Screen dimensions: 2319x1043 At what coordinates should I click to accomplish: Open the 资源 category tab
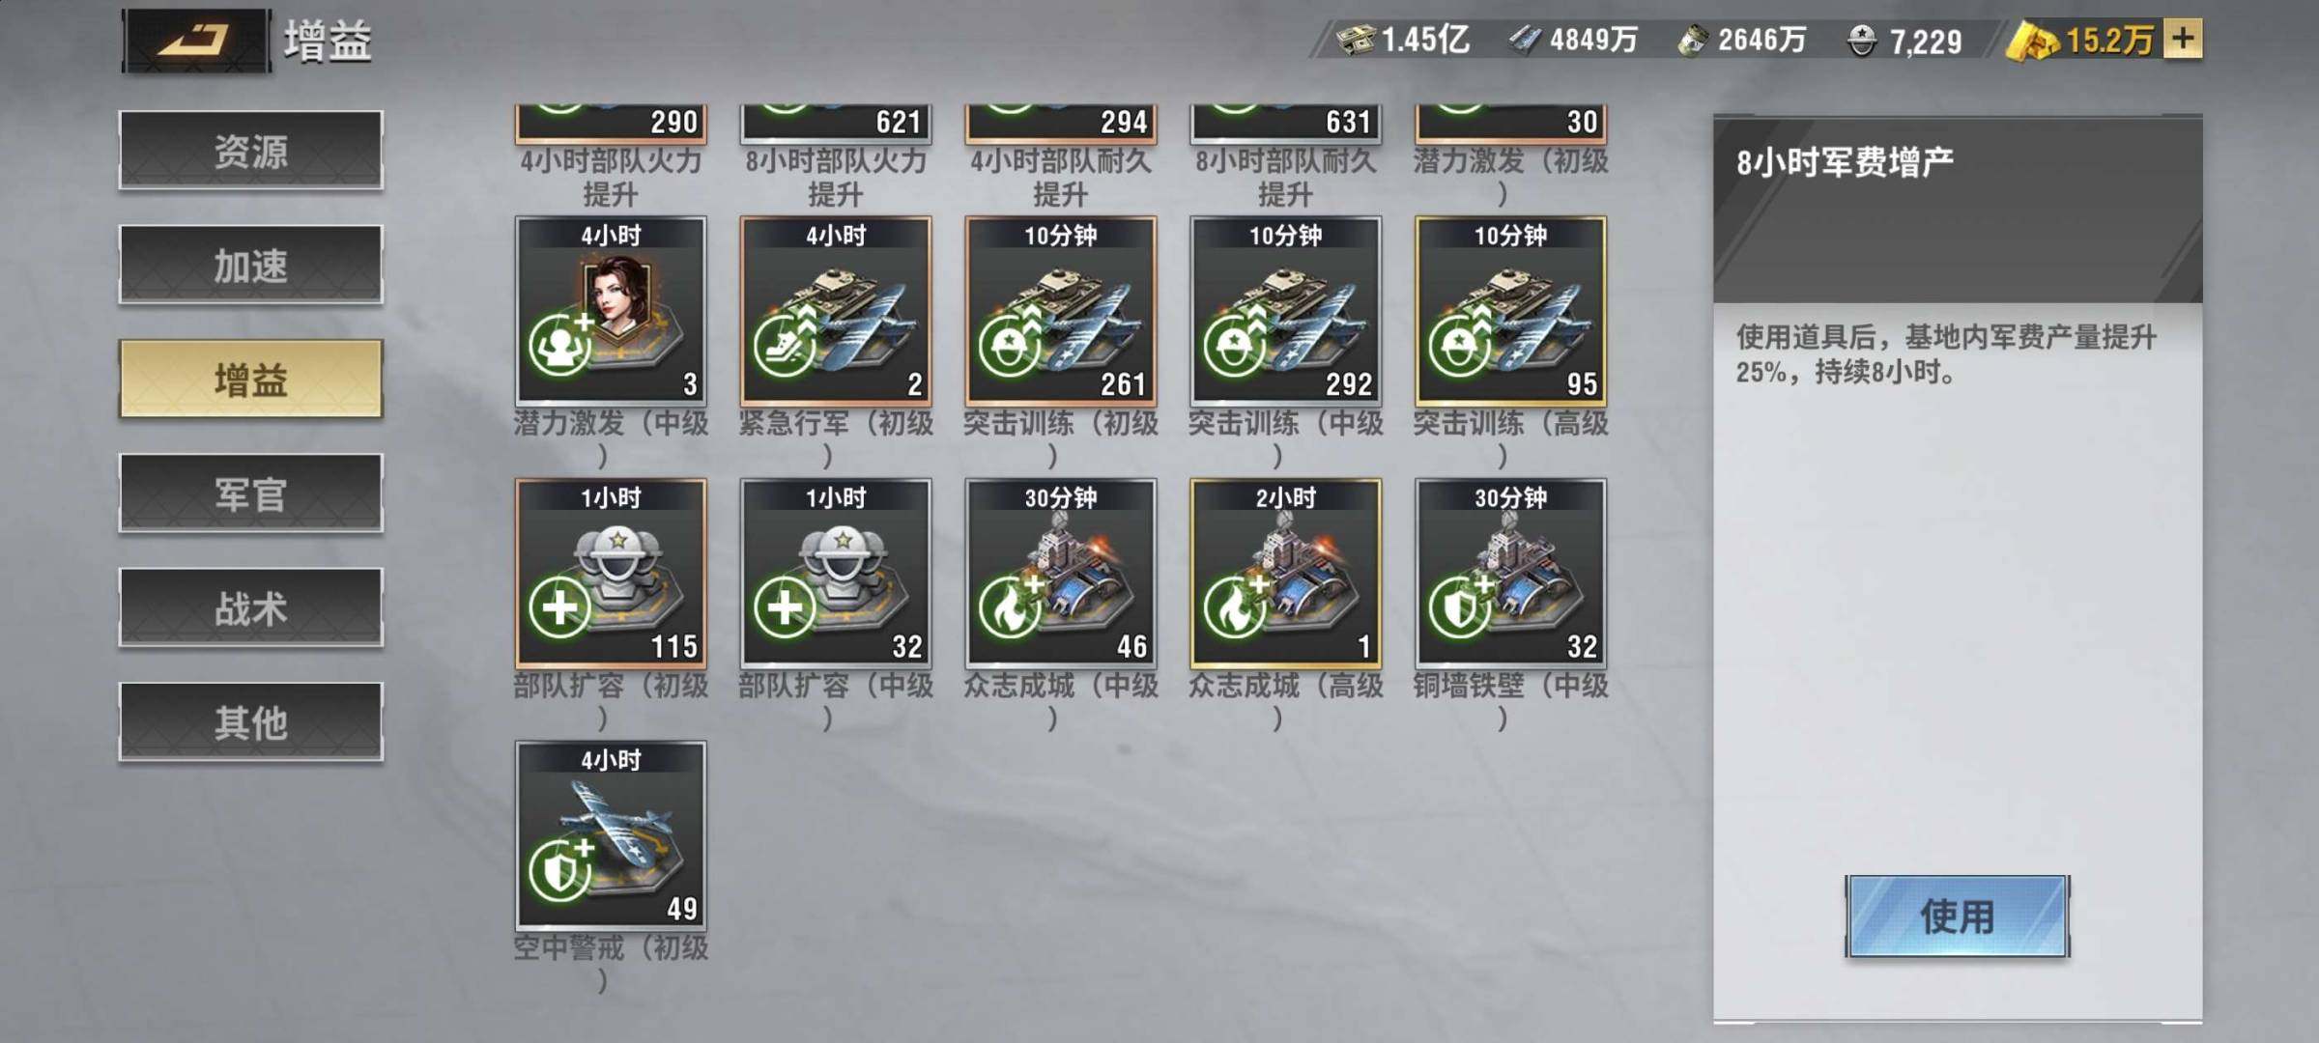(251, 151)
